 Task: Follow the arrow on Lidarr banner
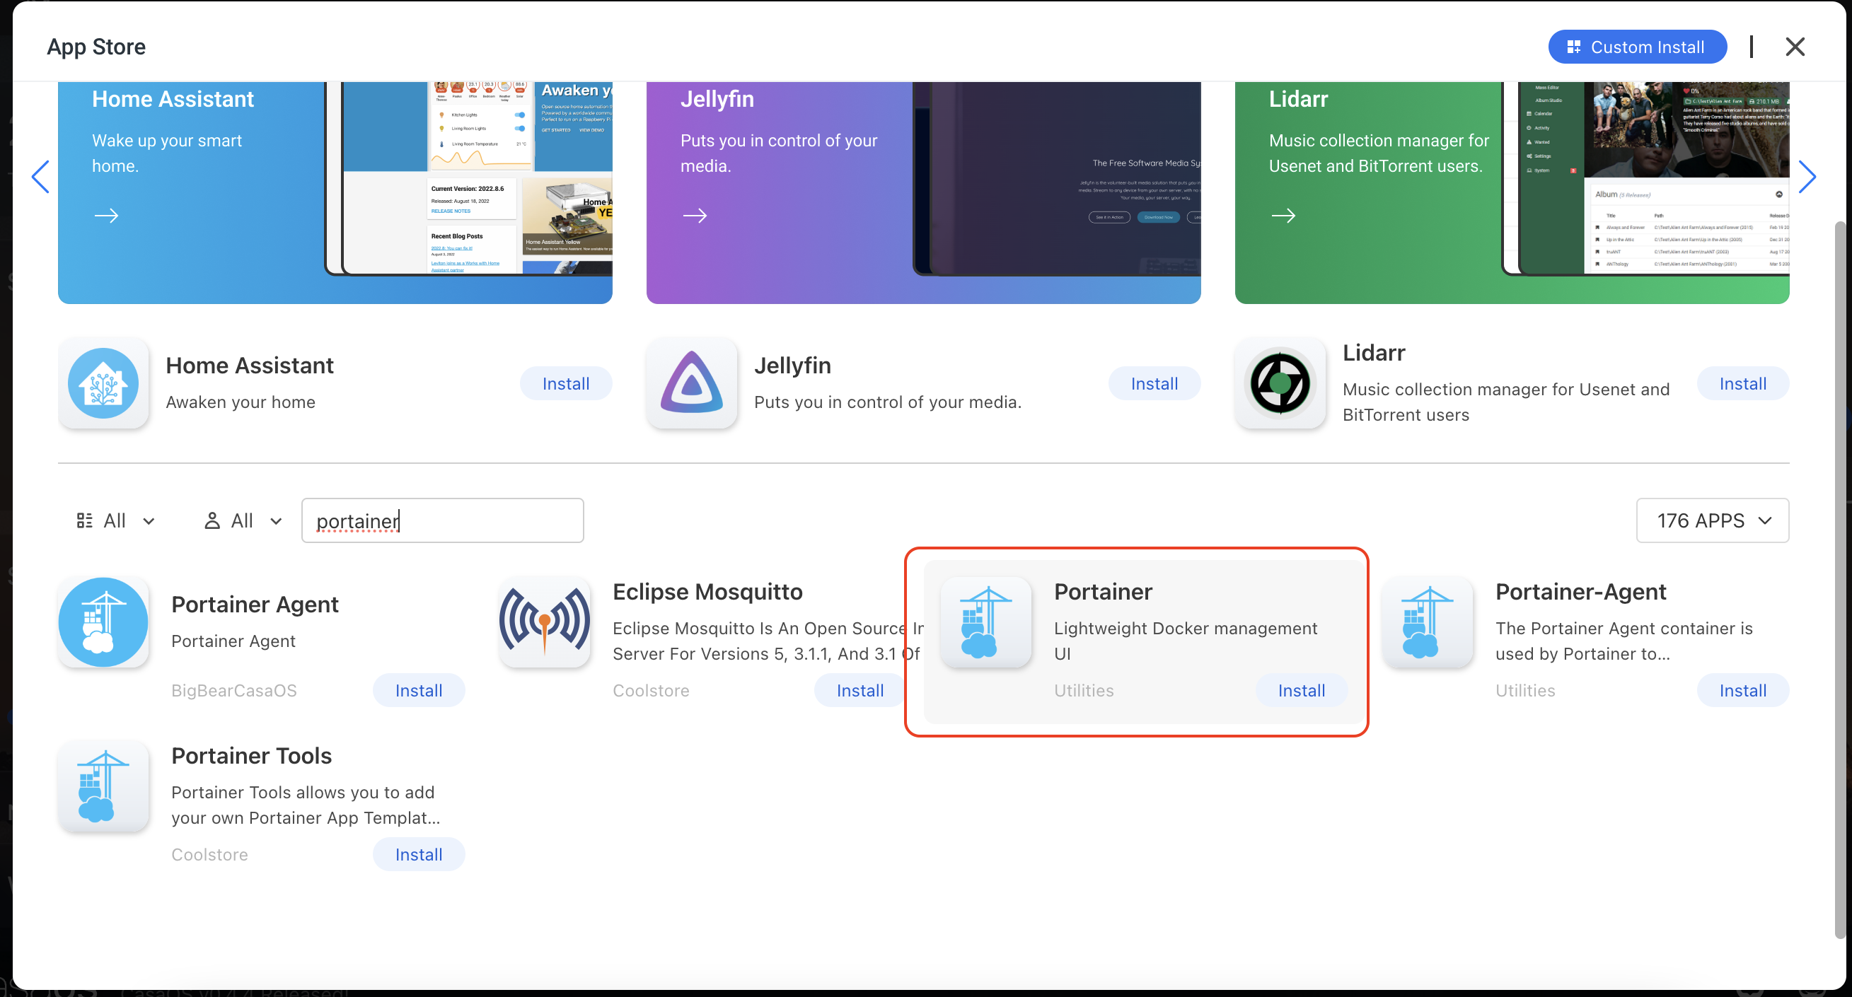[1283, 216]
